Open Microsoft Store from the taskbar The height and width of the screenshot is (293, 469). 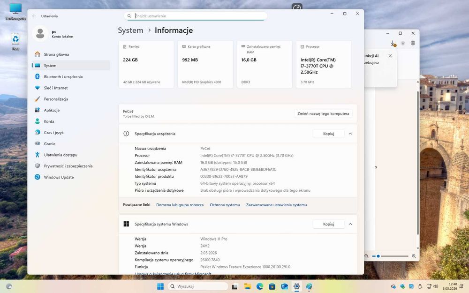tap(272, 286)
